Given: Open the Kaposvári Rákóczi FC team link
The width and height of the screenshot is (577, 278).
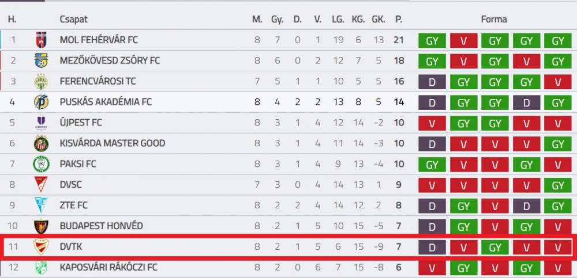Looking at the screenshot, I should coord(108,267).
